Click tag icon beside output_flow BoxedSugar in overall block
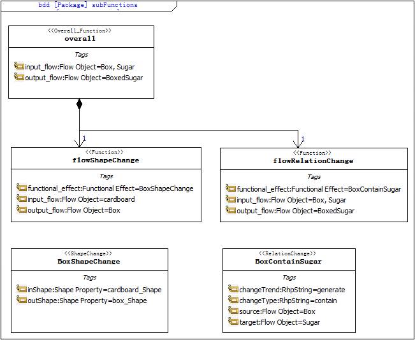 tap(19, 77)
